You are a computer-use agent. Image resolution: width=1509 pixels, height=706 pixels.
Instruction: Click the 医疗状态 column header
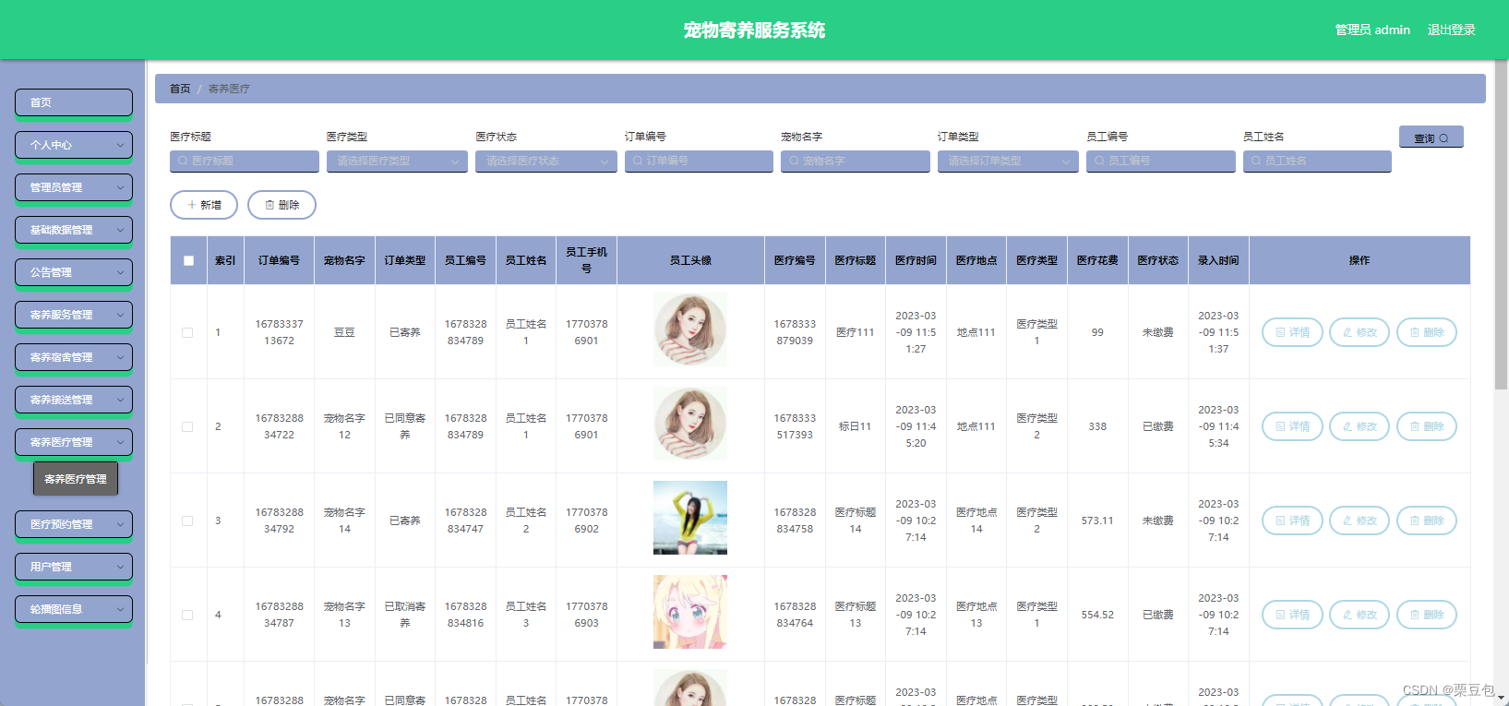pyautogui.click(x=1157, y=260)
